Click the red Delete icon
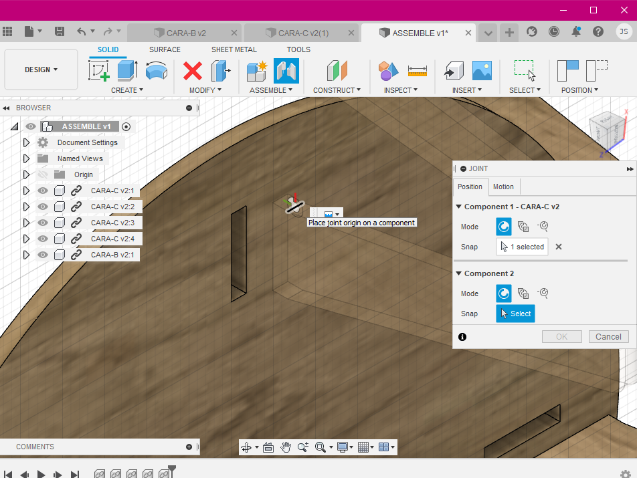The image size is (637, 478). (192, 71)
